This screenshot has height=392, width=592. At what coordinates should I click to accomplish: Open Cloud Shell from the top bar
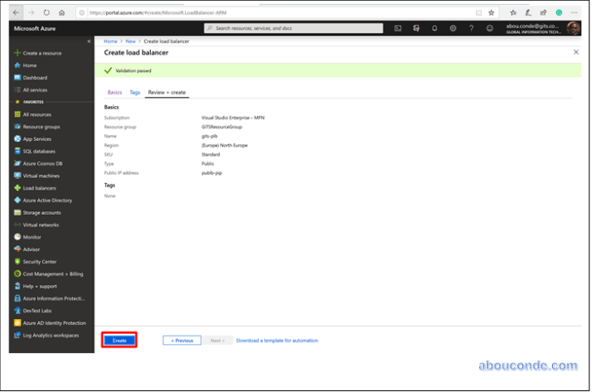[398, 28]
